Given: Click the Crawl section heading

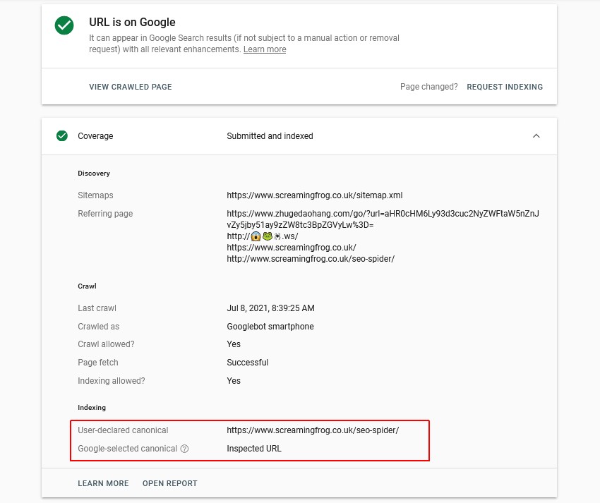Looking at the screenshot, I should pyautogui.click(x=87, y=286).
